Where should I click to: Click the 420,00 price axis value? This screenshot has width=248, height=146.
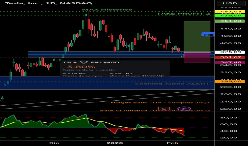pyautogui.click(x=231, y=36)
